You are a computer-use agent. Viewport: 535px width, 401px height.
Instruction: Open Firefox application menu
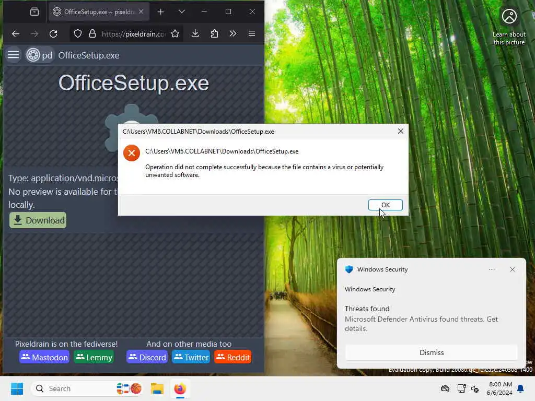point(252,33)
